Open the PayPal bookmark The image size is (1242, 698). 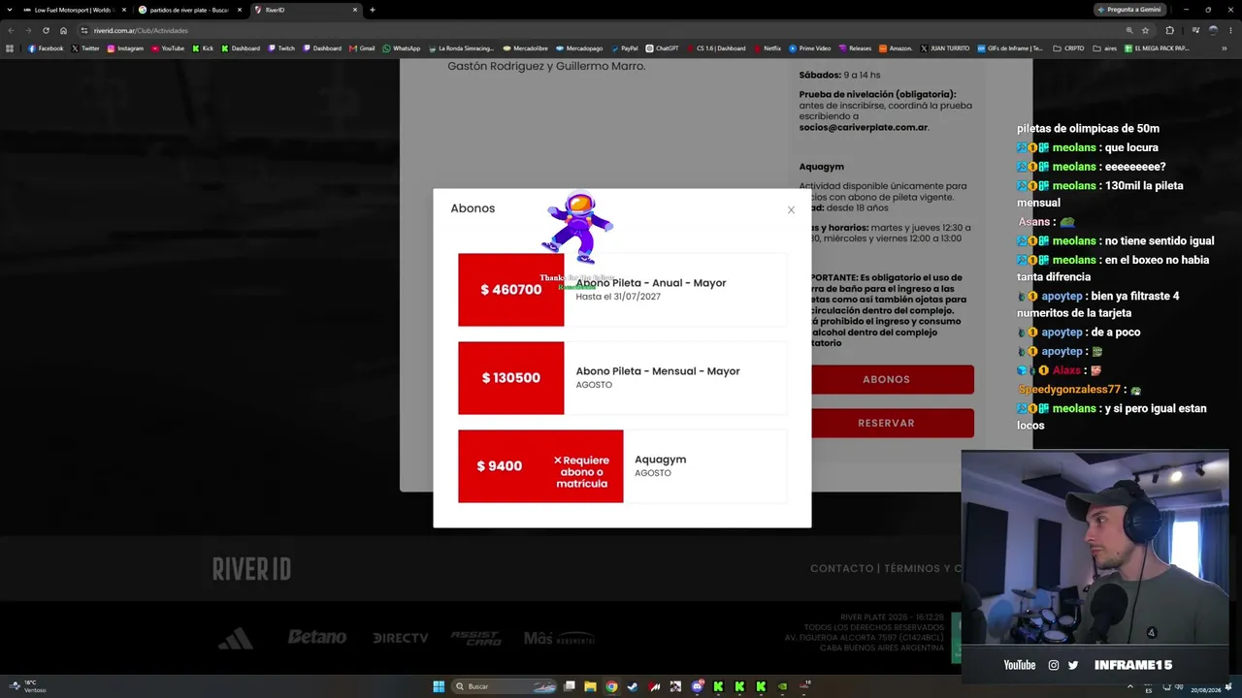624,48
